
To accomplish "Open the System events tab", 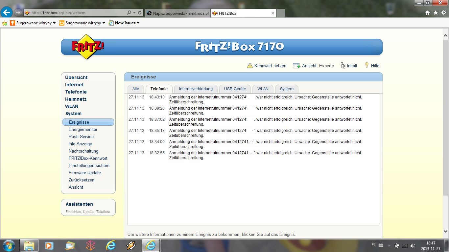I will point(287,89).
